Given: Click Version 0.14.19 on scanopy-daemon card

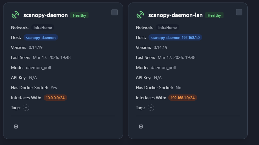Looking at the screenshot, I should [x=35, y=47].
